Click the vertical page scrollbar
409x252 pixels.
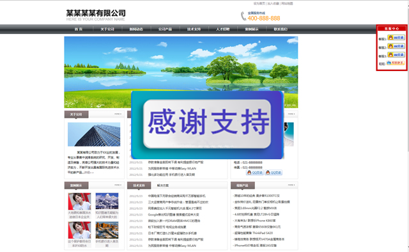coord(408,126)
